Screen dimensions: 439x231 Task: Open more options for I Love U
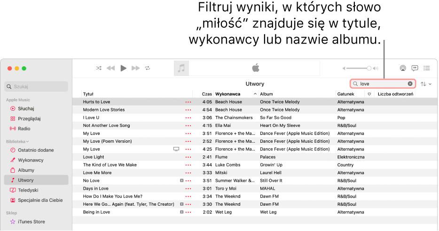click(188, 118)
